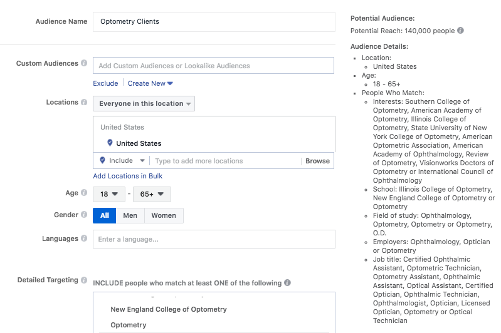This screenshot has height=333, width=501.
Task: Click the location pin beside United States entry
Action: pyautogui.click(x=110, y=143)
